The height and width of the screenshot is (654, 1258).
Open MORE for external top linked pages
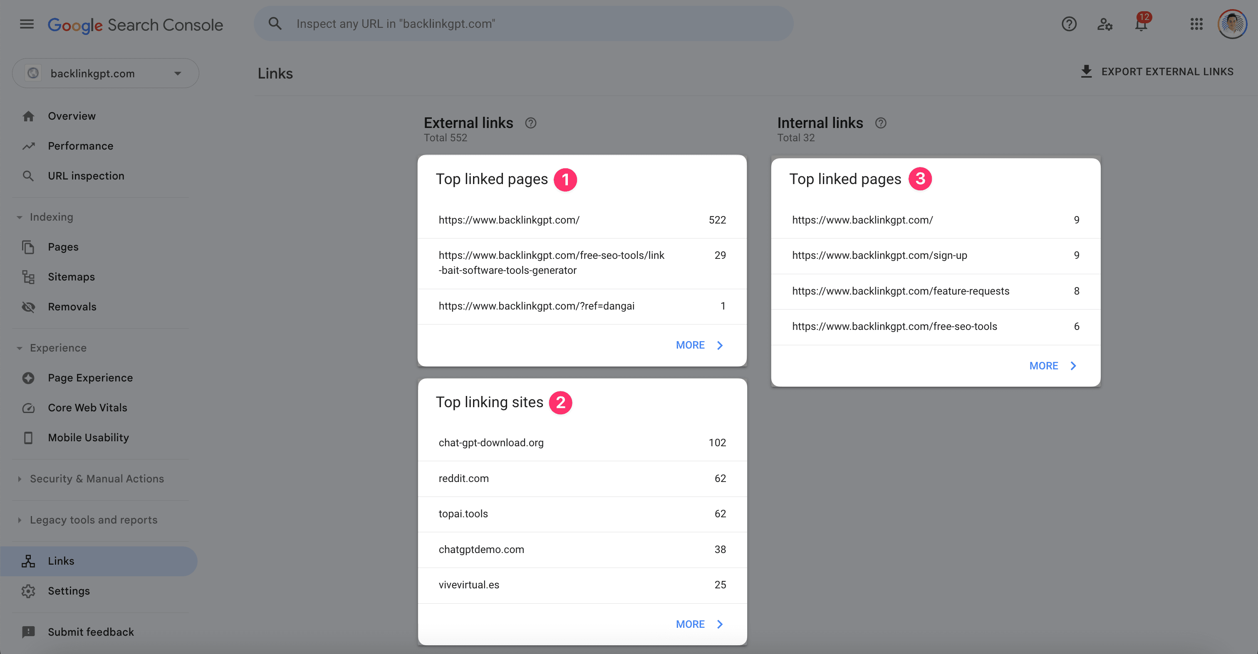699,345
